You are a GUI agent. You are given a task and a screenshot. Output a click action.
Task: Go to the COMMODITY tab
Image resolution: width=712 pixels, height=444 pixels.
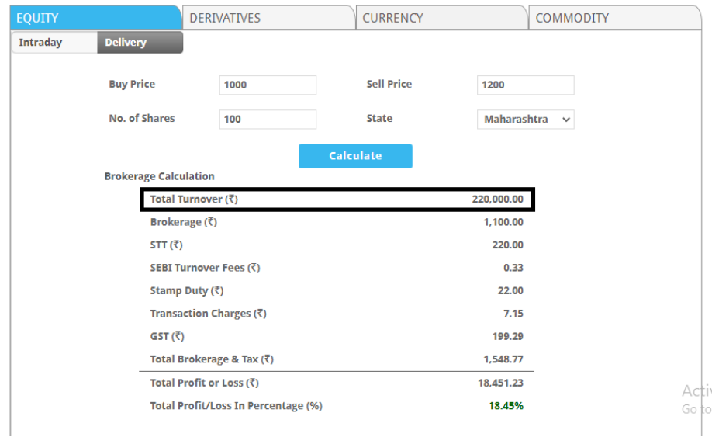pyautogui.click(x=613, y=18)
